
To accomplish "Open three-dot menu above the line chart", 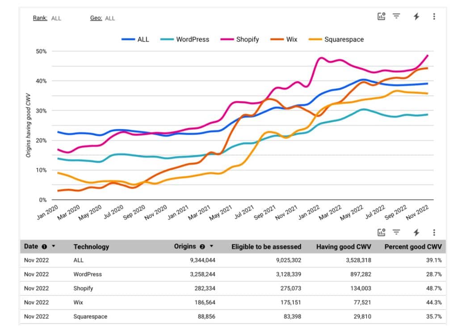I will pos(434,17).
